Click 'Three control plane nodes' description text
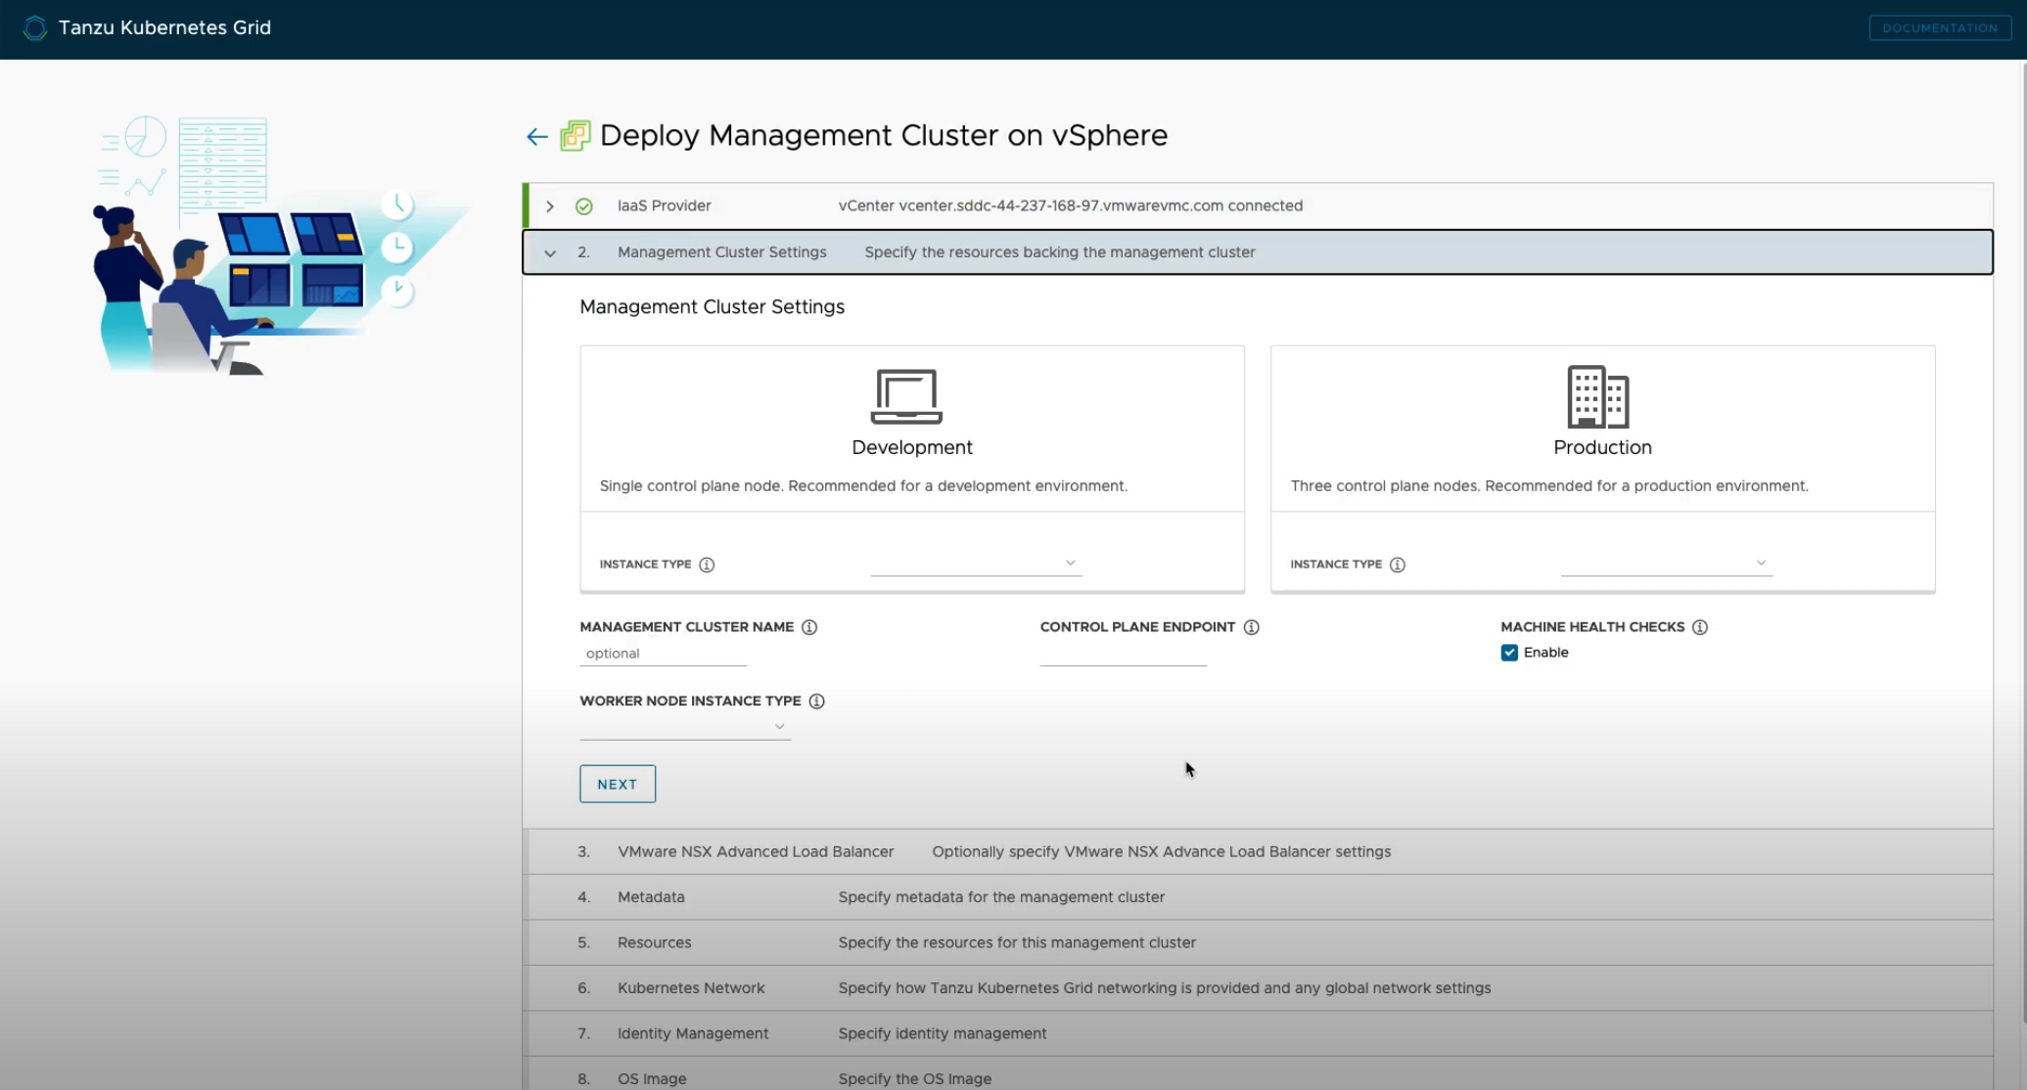 [x=1549, y=486]
